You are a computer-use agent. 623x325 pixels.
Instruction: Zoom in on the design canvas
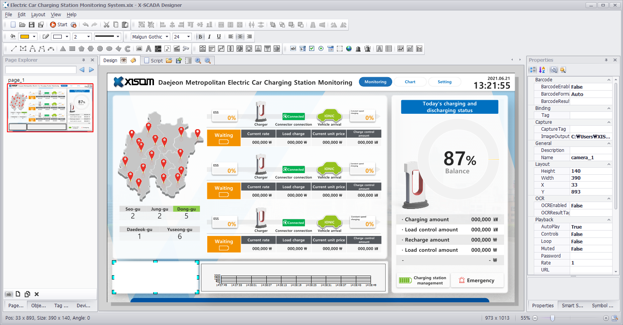(198, 61)
